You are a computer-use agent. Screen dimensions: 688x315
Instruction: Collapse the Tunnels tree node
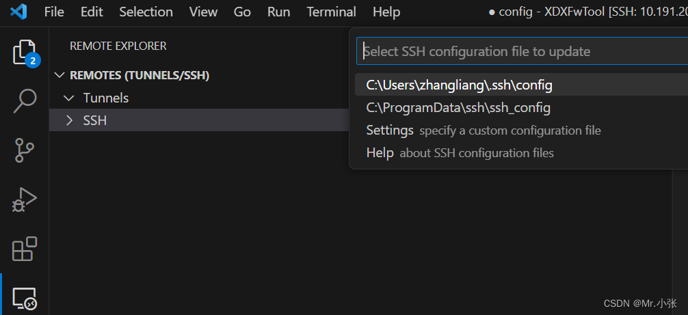tap(68, 98)
